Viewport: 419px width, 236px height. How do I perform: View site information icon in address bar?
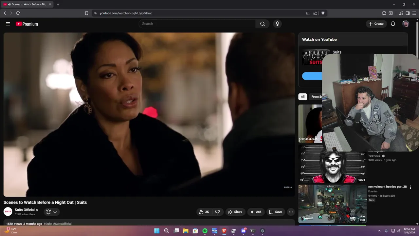pos(95,13)
